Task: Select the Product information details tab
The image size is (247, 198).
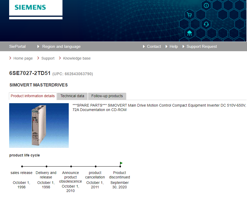Action: pyautogui.click(x=33, y=96)
